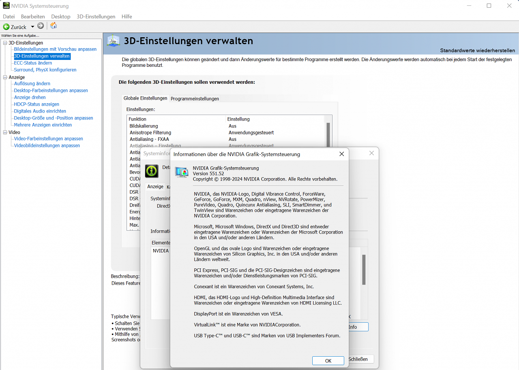Switch to the Programmeinstellungen tab

tap(195, 99)
